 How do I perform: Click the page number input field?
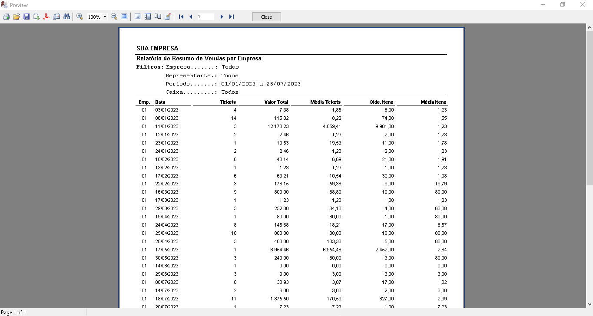205,17
